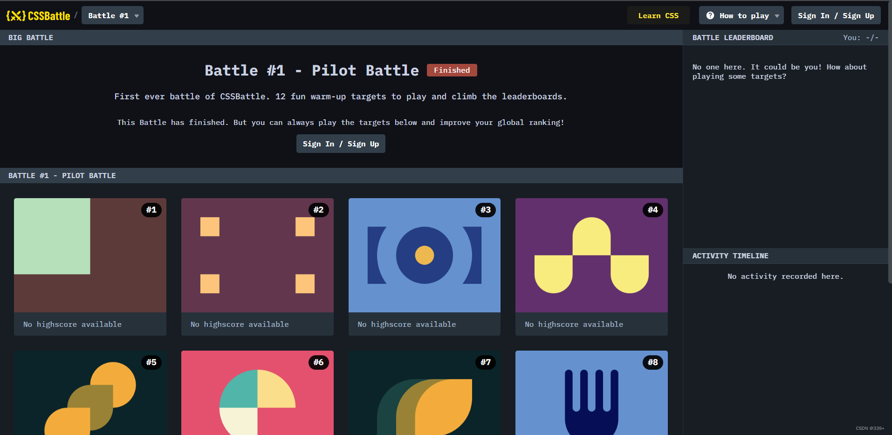The height and width of the screenshot is (435, 892).
Task: Open target #5 orange circles thumbnail
Action: click(x=90, y=393)
